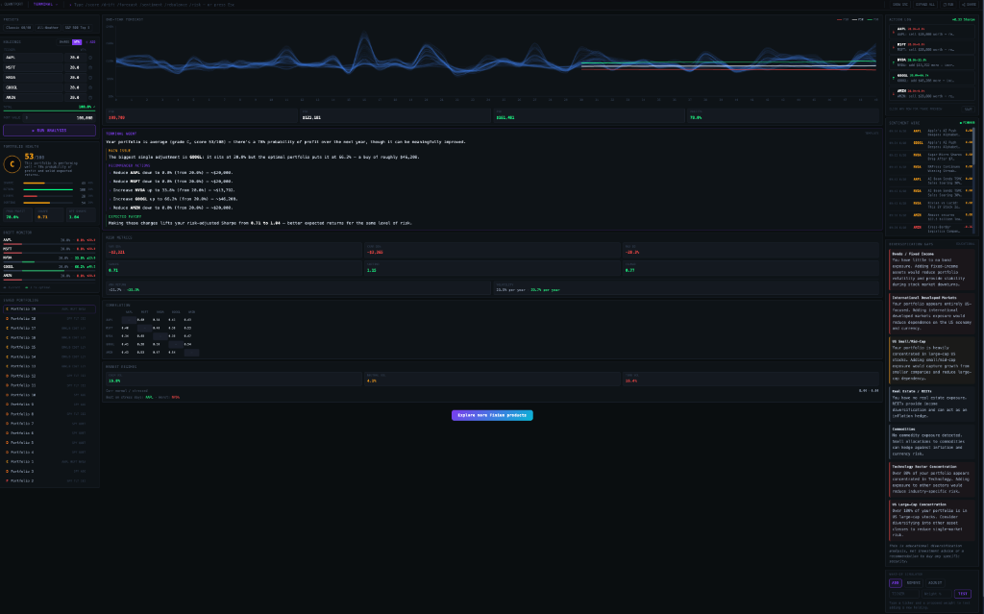Select Remove mode in what-if simulator
The width and height of the screenshot is (984, 614).
(914, 582)
